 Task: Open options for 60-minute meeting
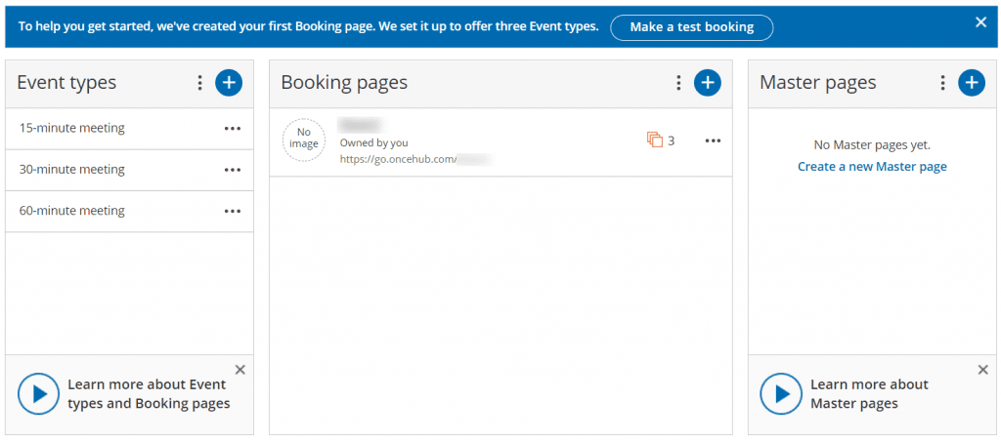(232, 211)
